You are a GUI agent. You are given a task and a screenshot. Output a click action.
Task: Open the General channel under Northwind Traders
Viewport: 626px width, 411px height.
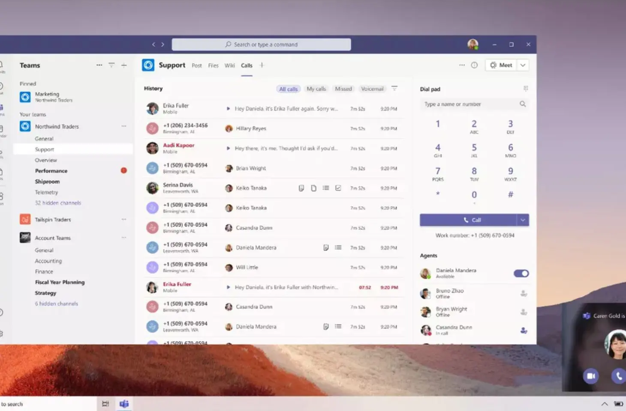(44, 139)
